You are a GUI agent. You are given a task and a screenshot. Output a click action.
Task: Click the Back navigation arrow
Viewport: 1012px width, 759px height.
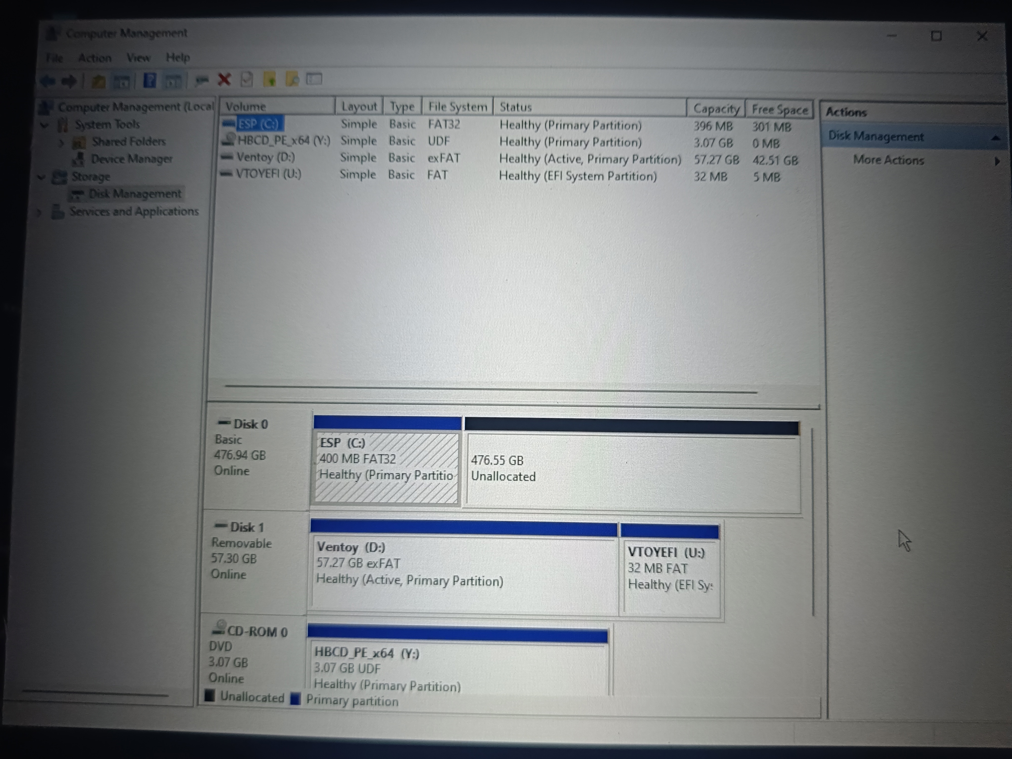coord(47,81)
